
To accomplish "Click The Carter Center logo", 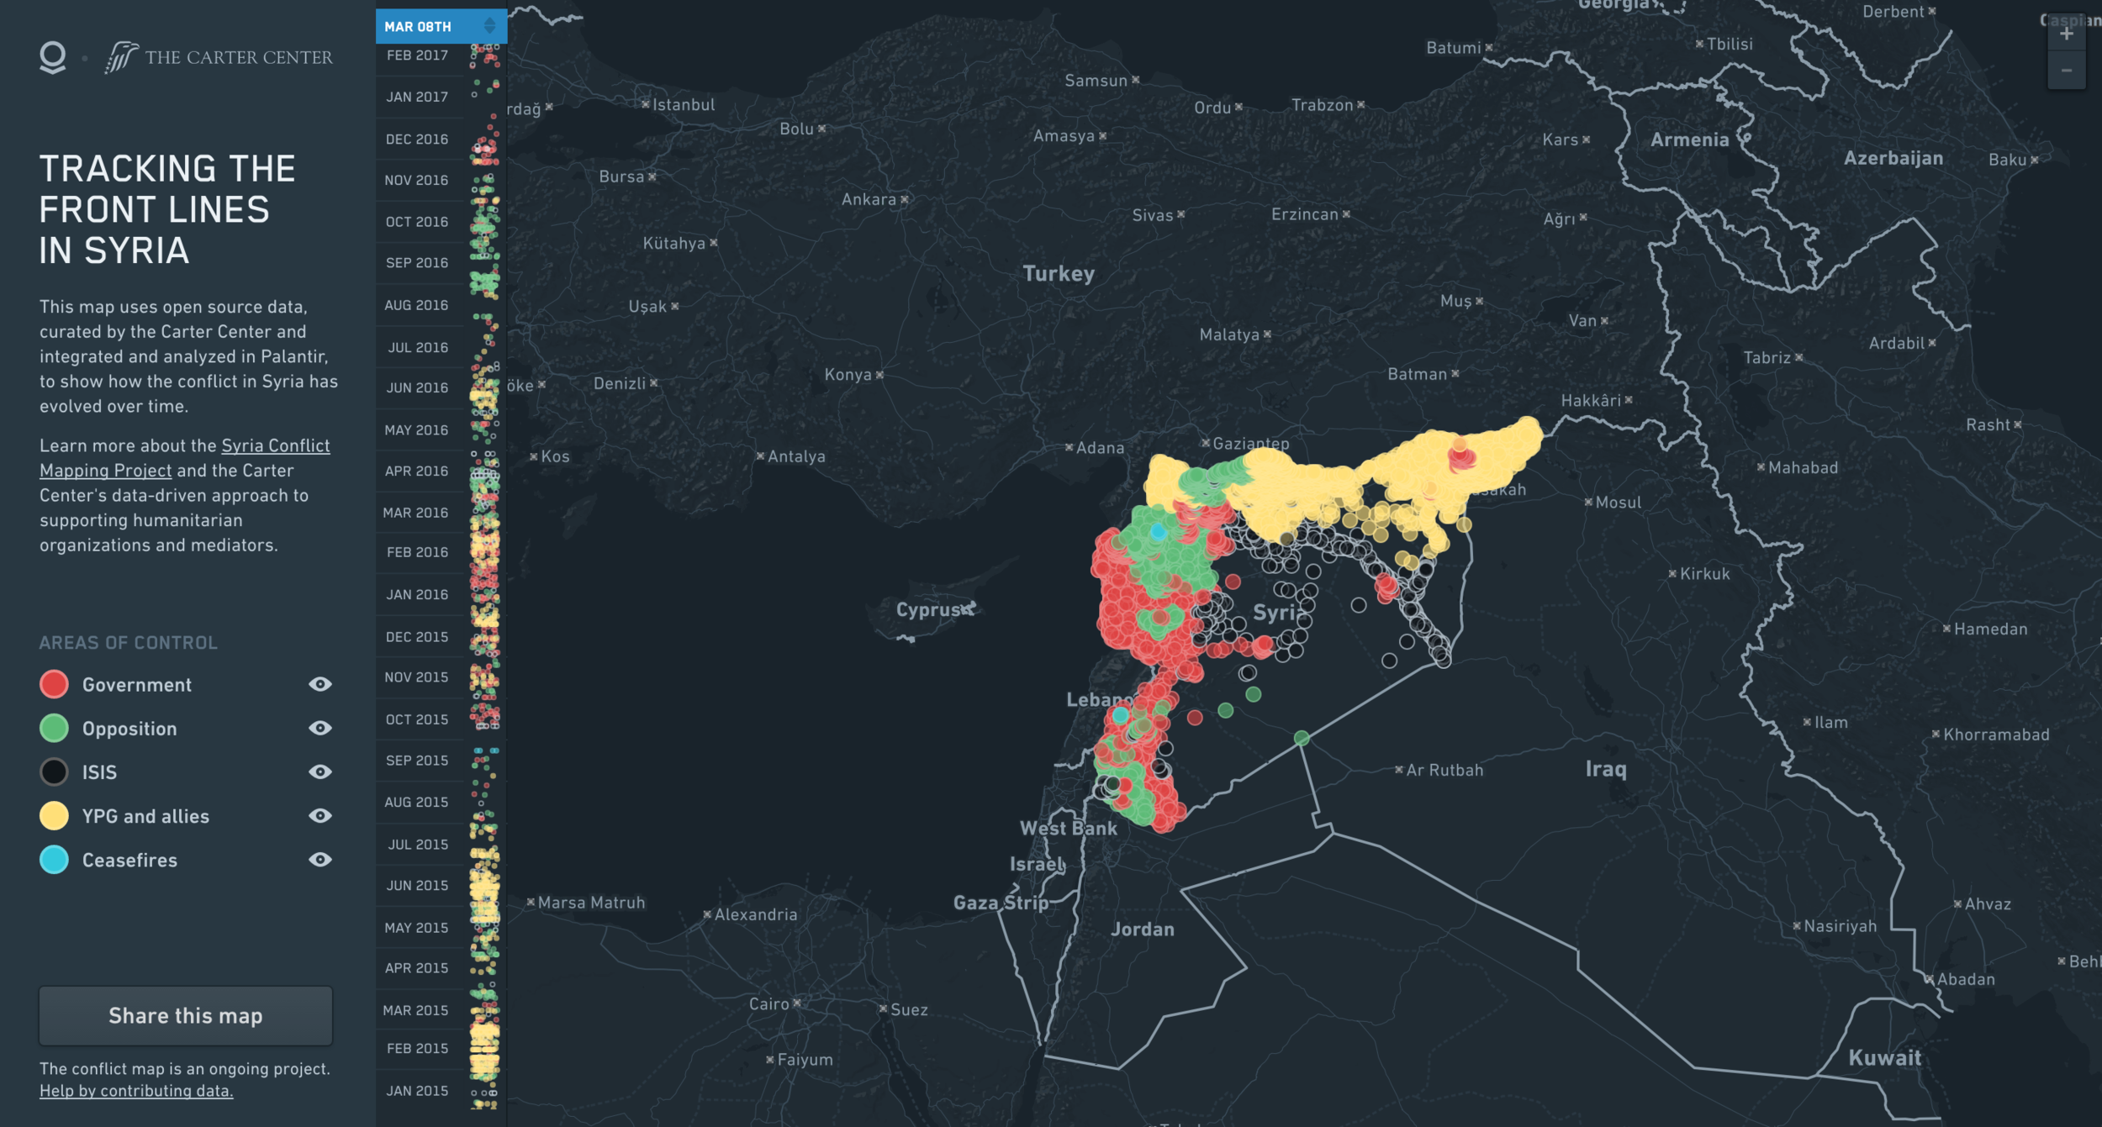I will pyautogui.click(x=219, y=57).
